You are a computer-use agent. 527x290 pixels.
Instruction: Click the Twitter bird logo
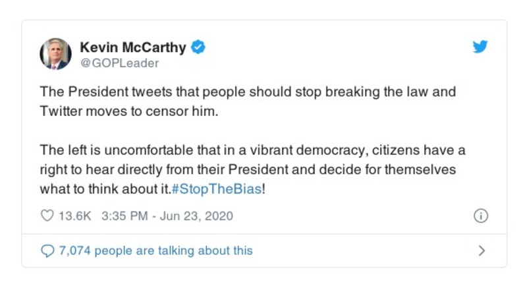[x=480, y=47]
